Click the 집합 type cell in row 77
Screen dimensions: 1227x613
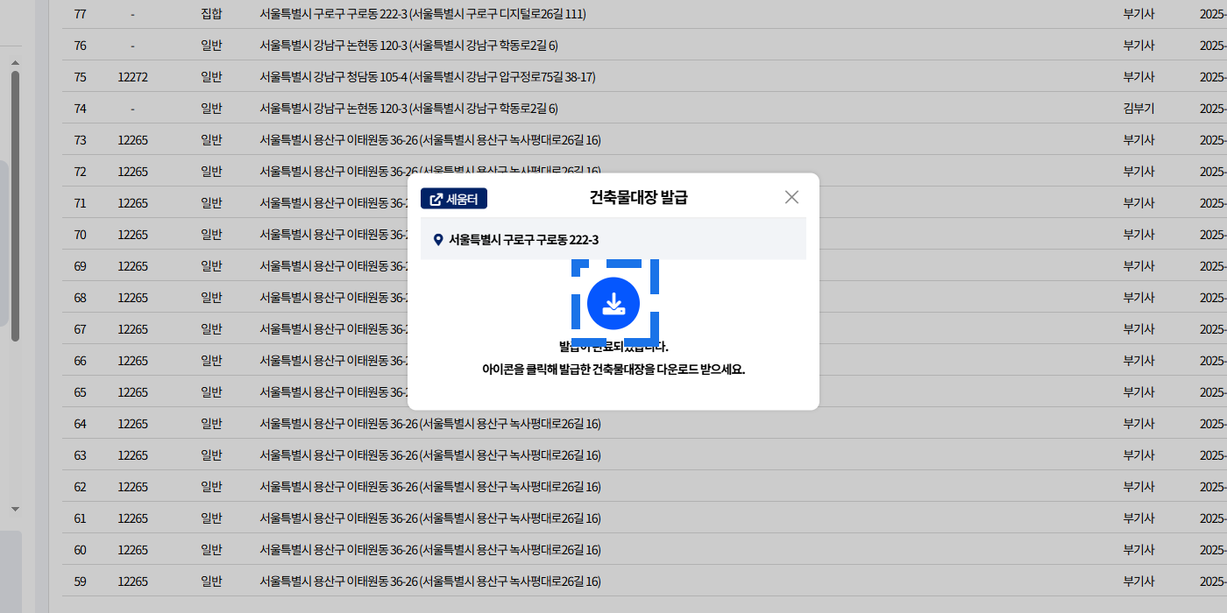(211, 14)
